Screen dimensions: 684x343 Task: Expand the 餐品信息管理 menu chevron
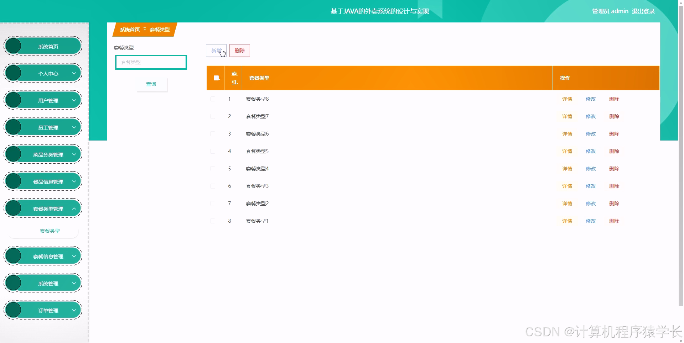74,181
